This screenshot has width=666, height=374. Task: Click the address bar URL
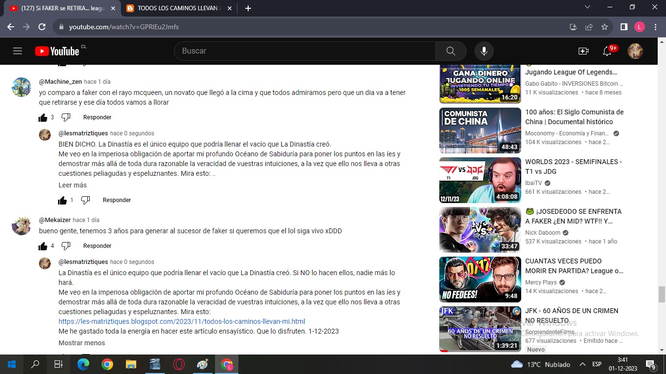(124, 27)
